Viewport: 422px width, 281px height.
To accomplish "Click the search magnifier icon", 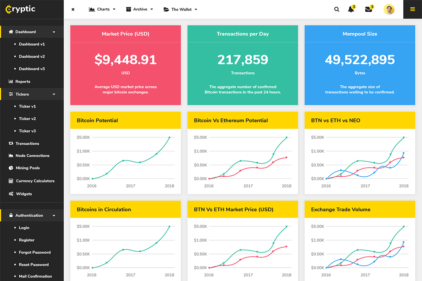I will pos(337,9).
